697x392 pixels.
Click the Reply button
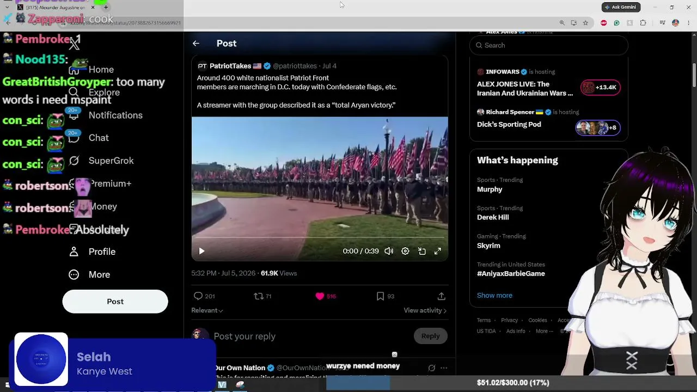pos(430,336)
